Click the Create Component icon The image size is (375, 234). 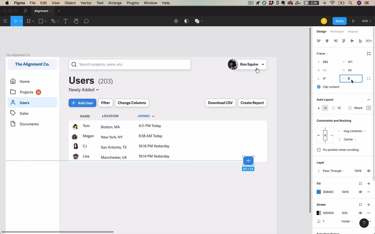pyautogui.click(x=176, y=21)
